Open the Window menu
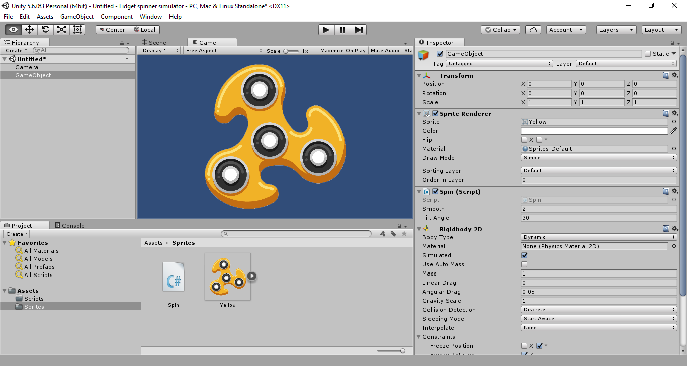This screenshot has width=687, height=366. point(151,17)
